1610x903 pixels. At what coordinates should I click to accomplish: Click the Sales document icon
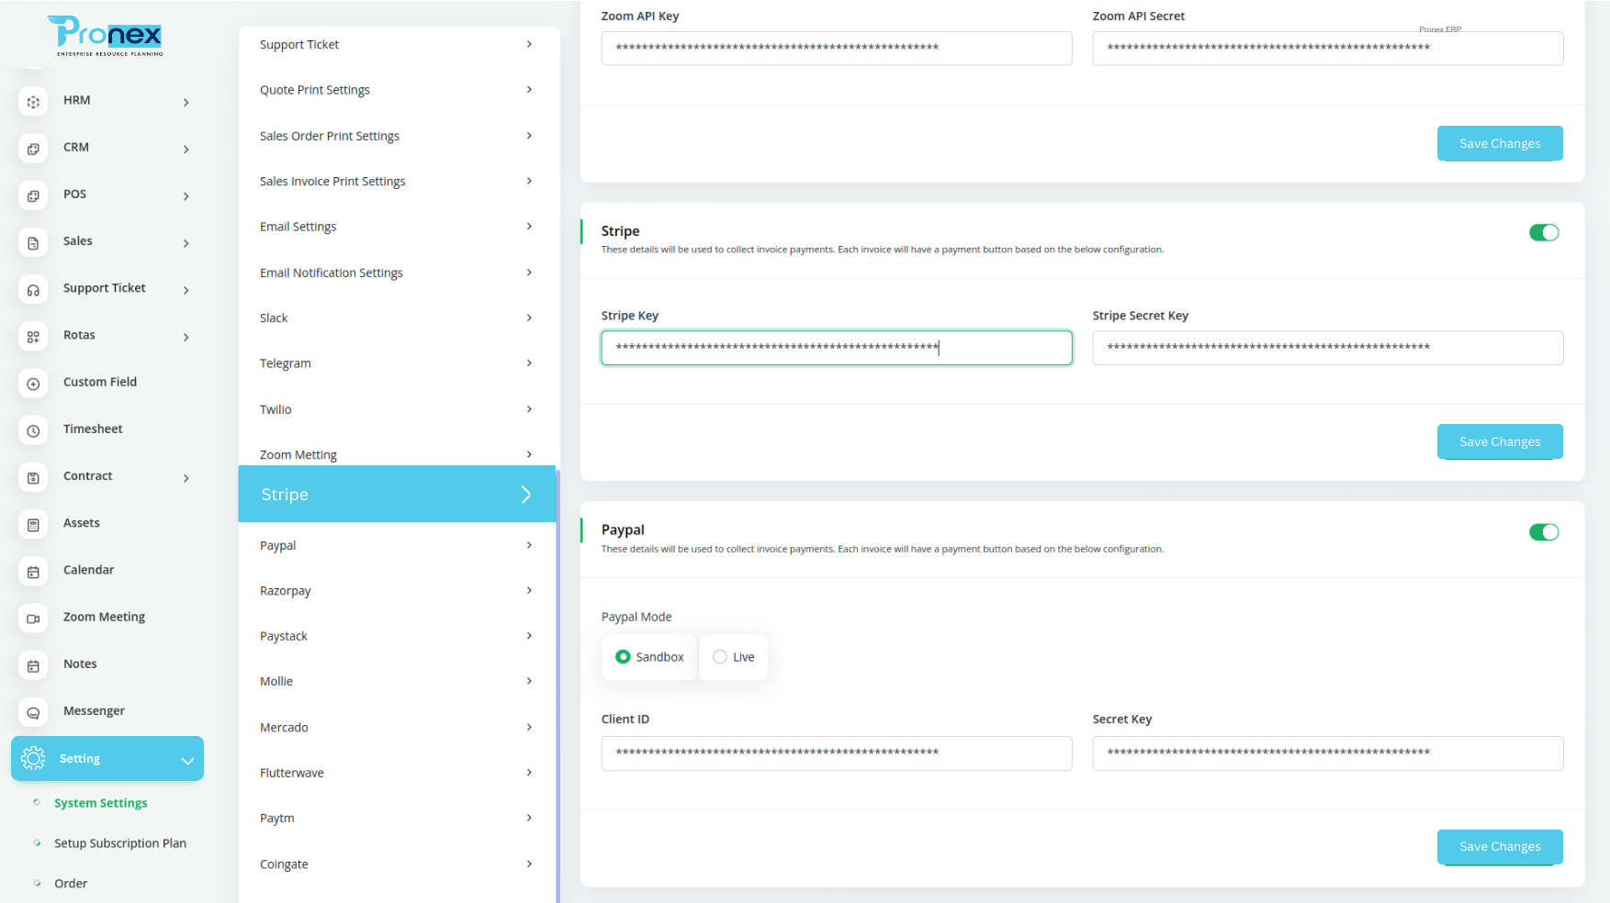pos(33,242)
